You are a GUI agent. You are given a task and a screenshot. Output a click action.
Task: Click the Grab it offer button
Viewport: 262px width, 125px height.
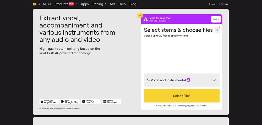point(216,19)
